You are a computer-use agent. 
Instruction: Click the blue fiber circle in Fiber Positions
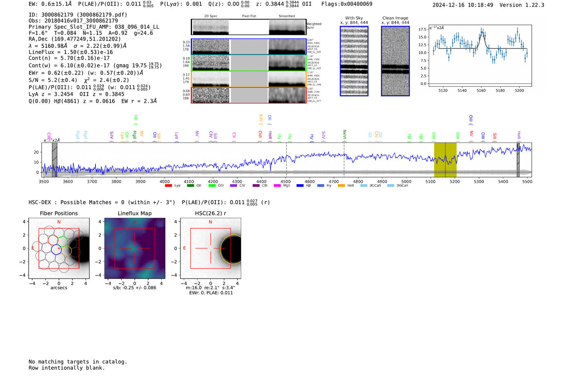point(56,250)
